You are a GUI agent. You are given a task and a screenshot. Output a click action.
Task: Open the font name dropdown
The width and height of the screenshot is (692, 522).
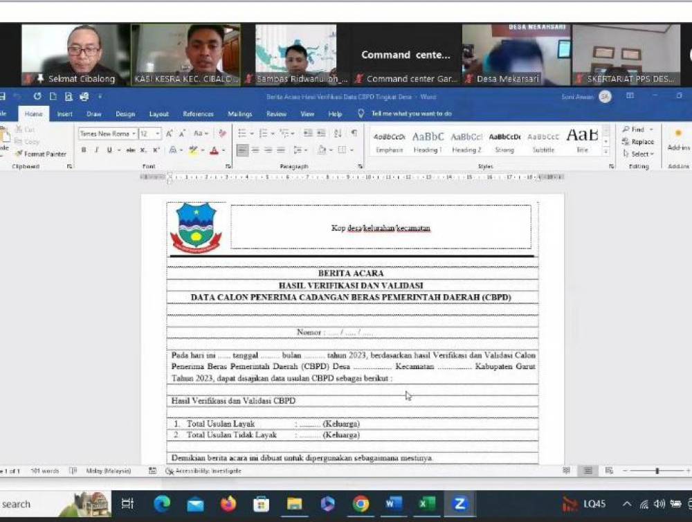(134, 134)
